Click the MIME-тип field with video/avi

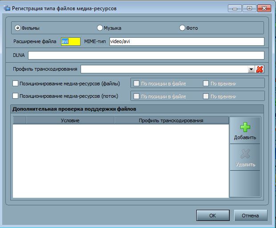click(186, 41)
